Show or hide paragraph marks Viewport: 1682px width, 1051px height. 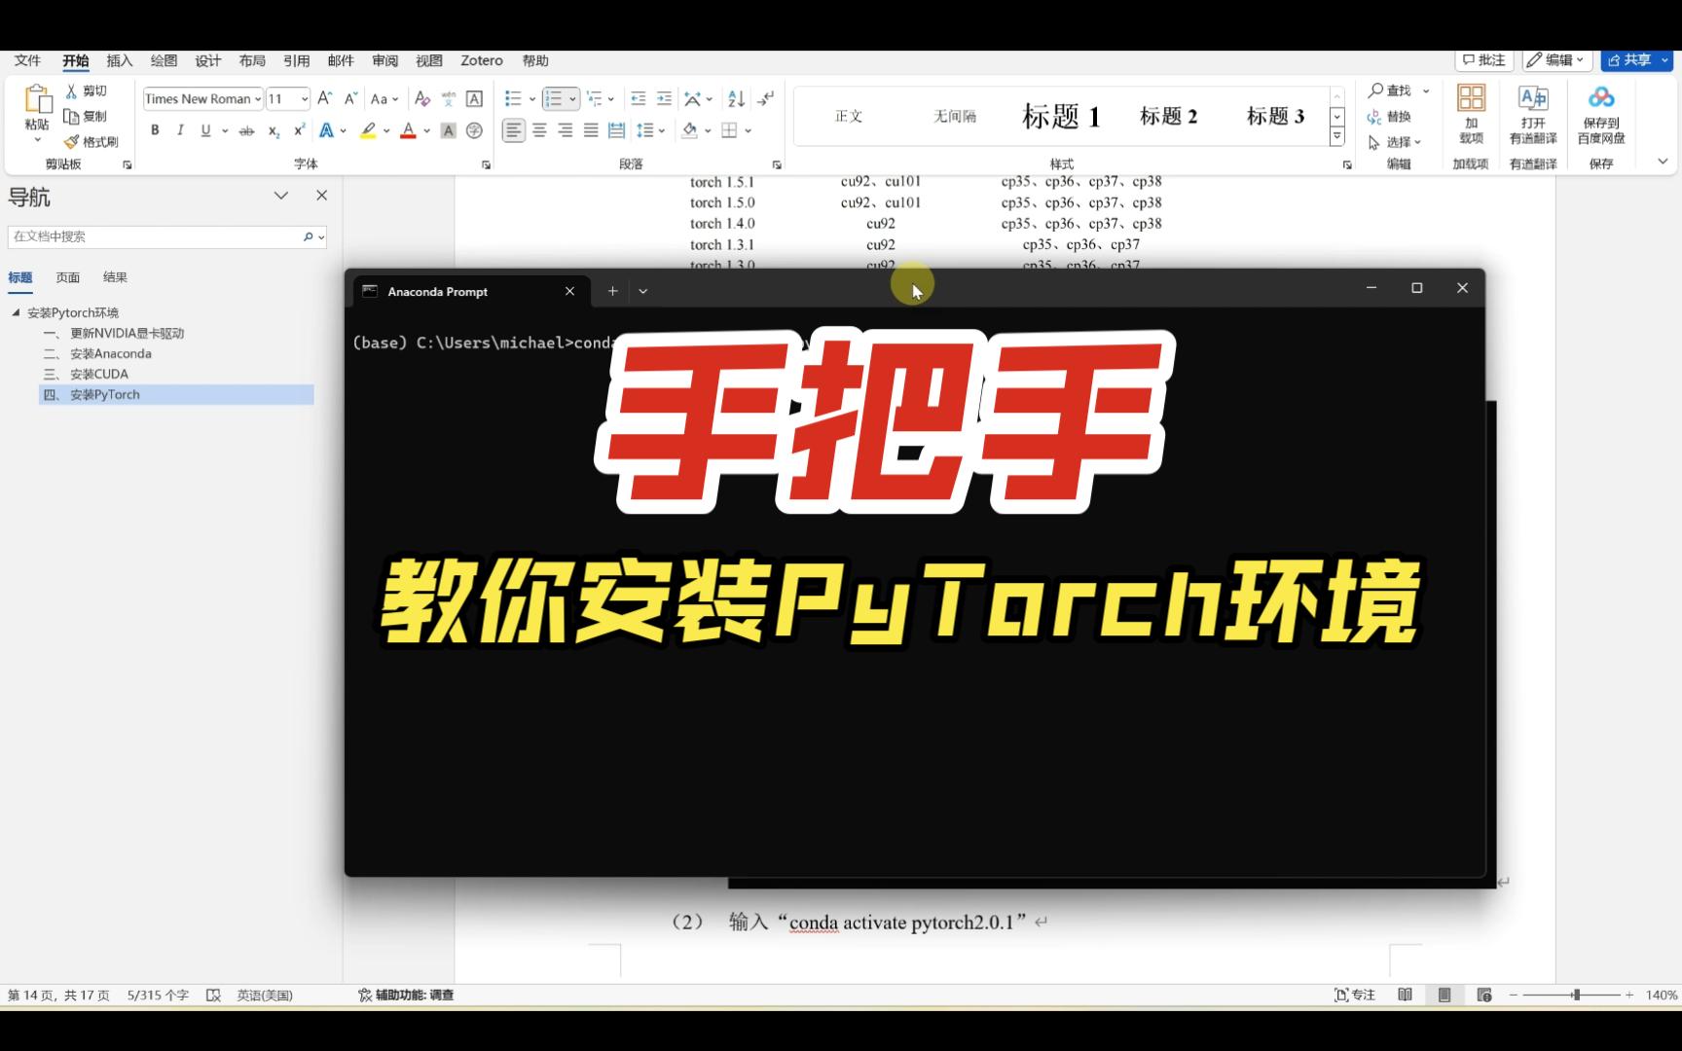click(766, 98)
